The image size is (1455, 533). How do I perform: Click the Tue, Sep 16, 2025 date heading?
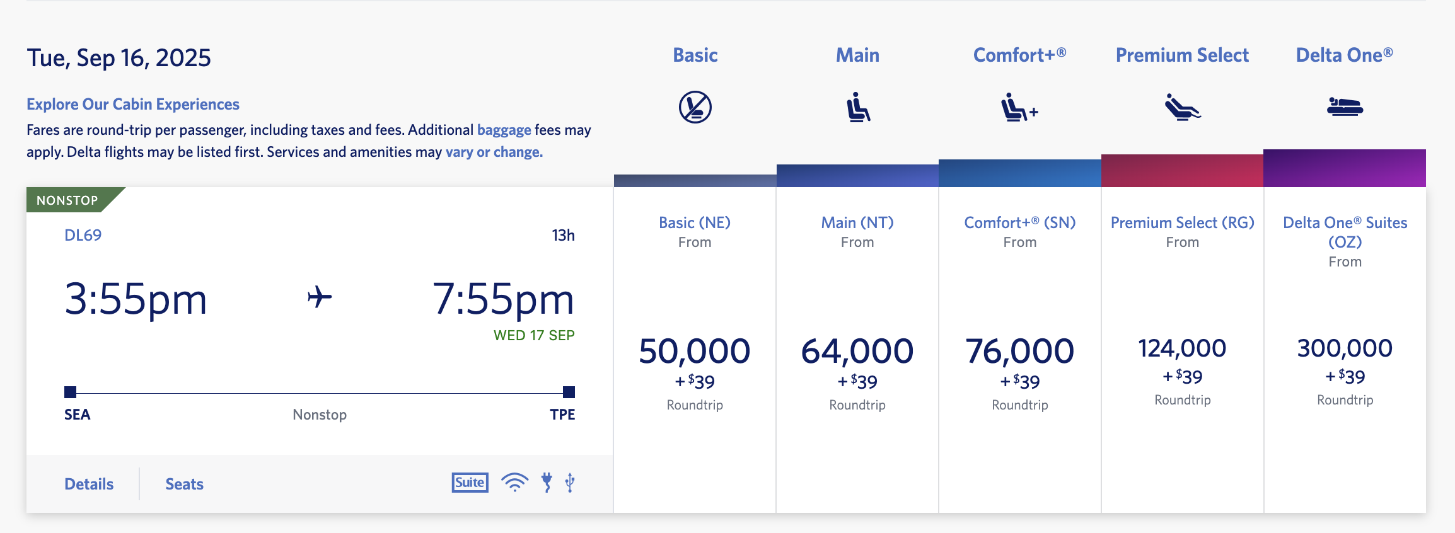click(119, 58)
